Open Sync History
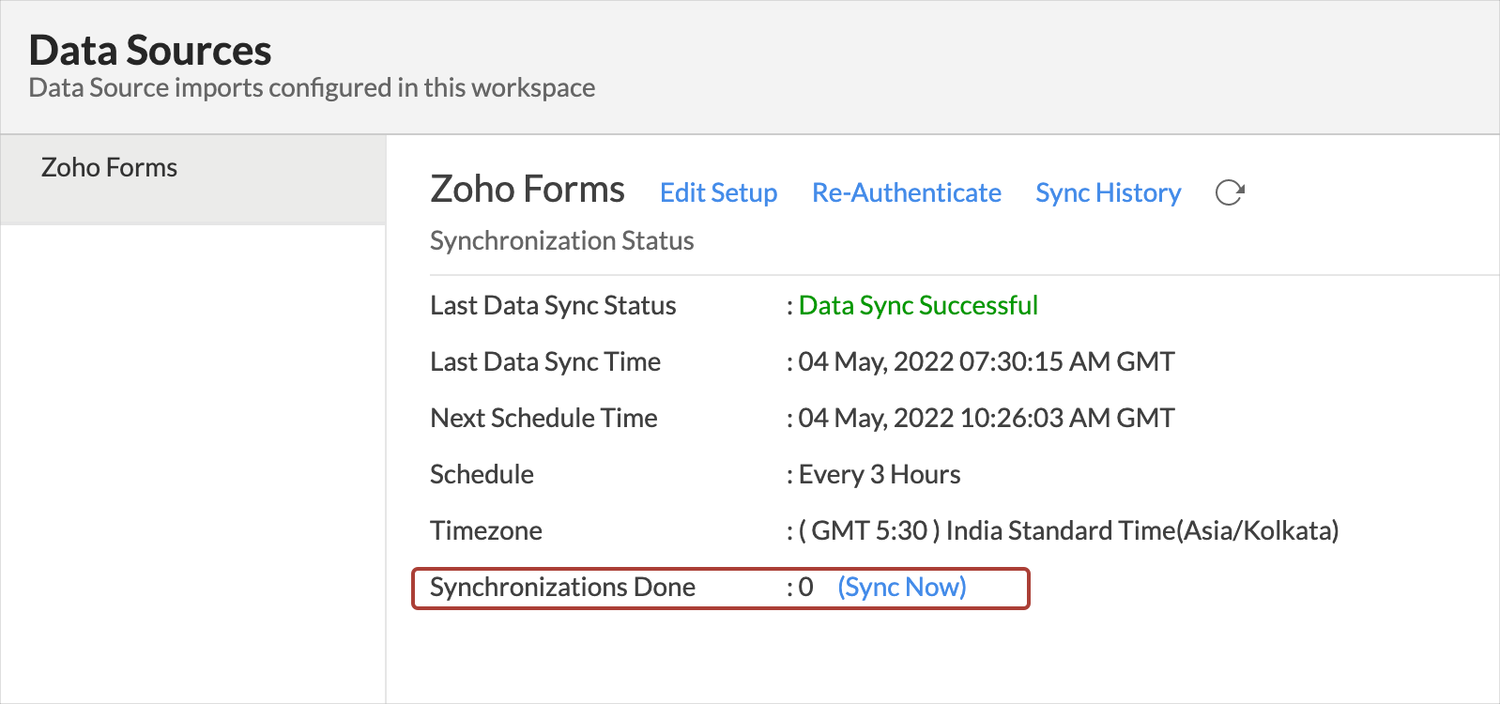This screenshot has width=1500, height=704. tap(1108, 192)
